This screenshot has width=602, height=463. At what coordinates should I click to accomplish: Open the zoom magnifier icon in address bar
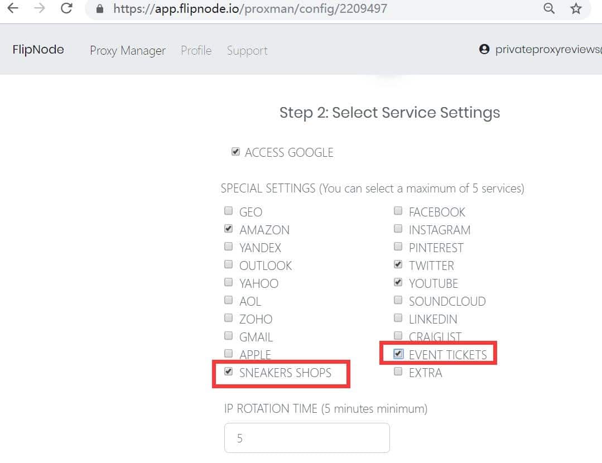pos(549,8)
